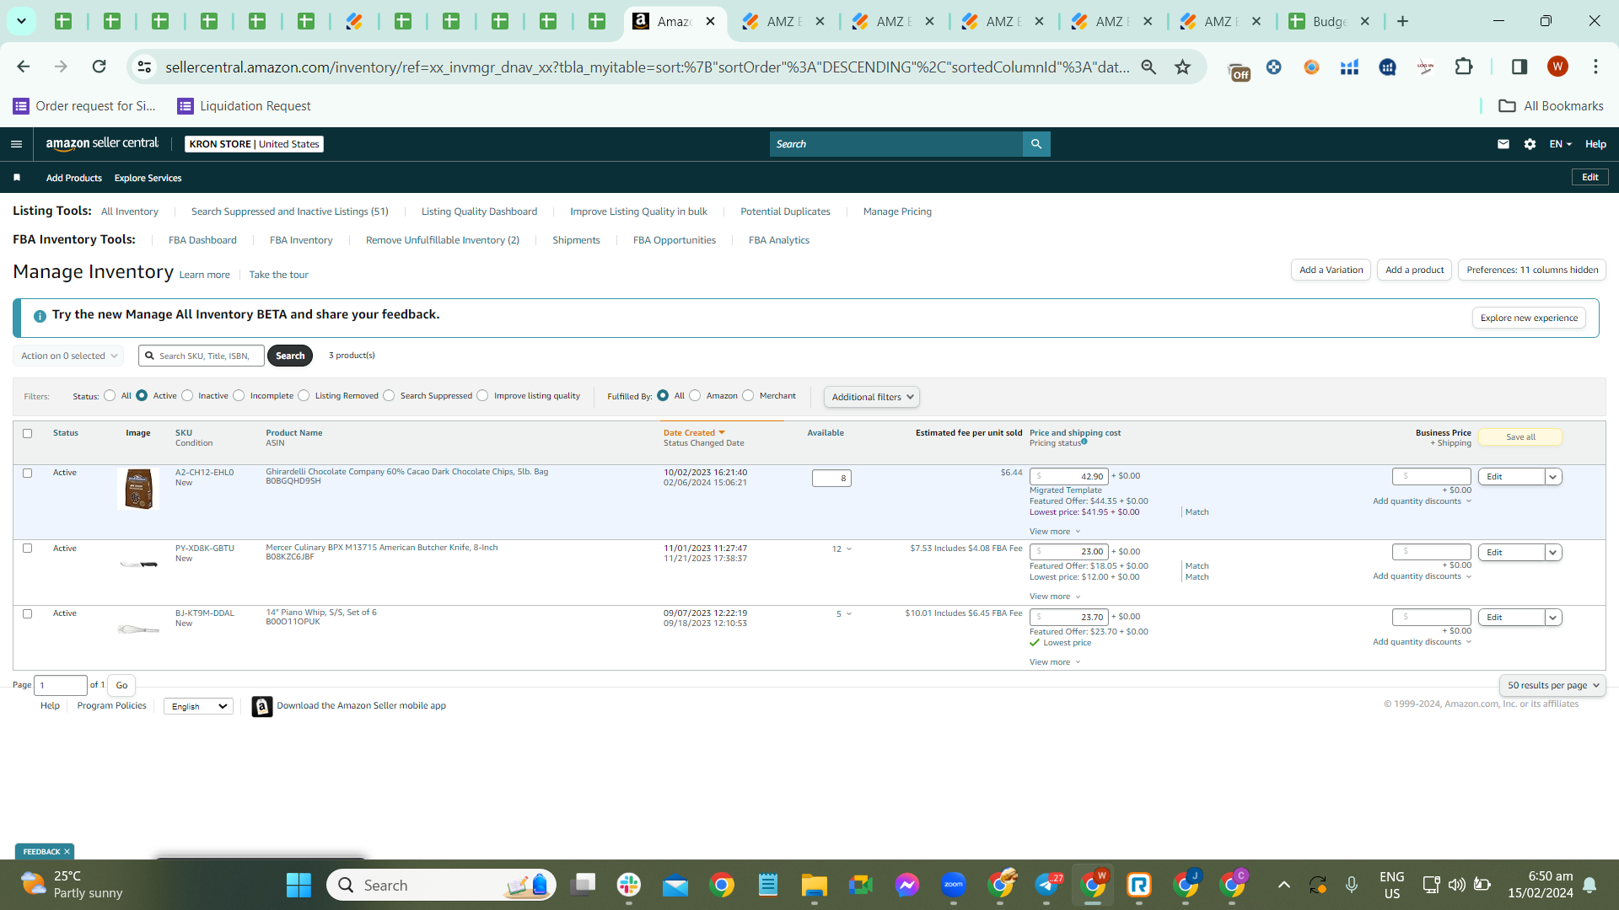Click the go back arrow in browser

tap(24, 67)
